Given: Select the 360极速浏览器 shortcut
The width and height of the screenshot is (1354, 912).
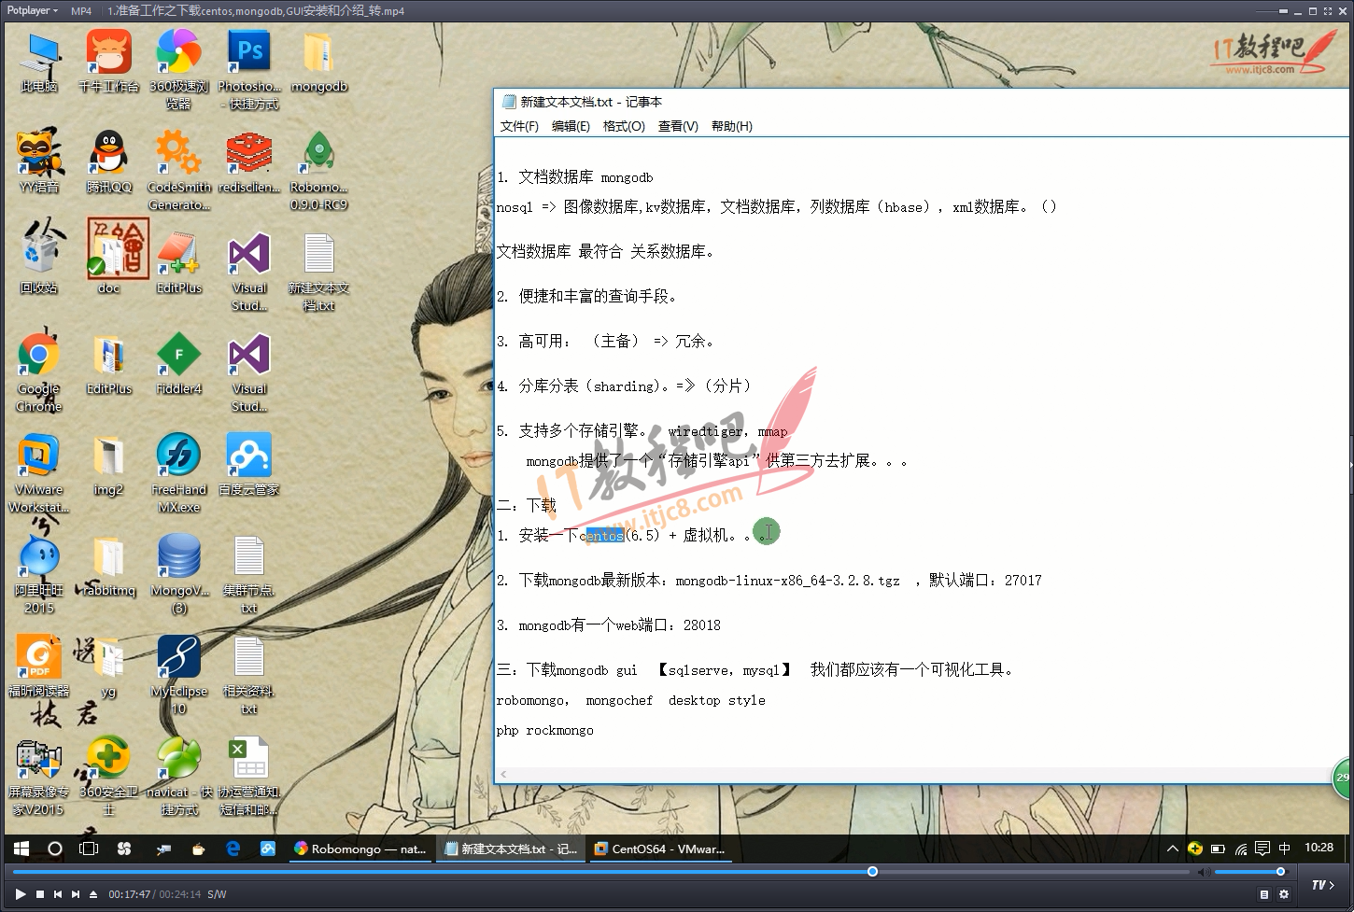Looking at the screenshot, I should click(x=178, y=70).
